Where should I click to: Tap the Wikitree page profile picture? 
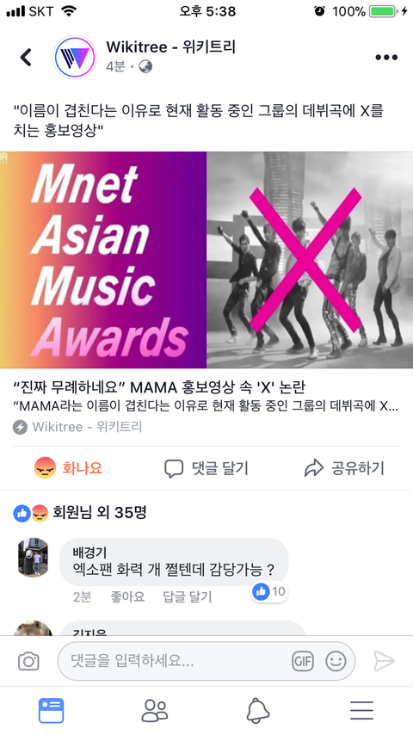pyautogui.click(x=76, y=57)
